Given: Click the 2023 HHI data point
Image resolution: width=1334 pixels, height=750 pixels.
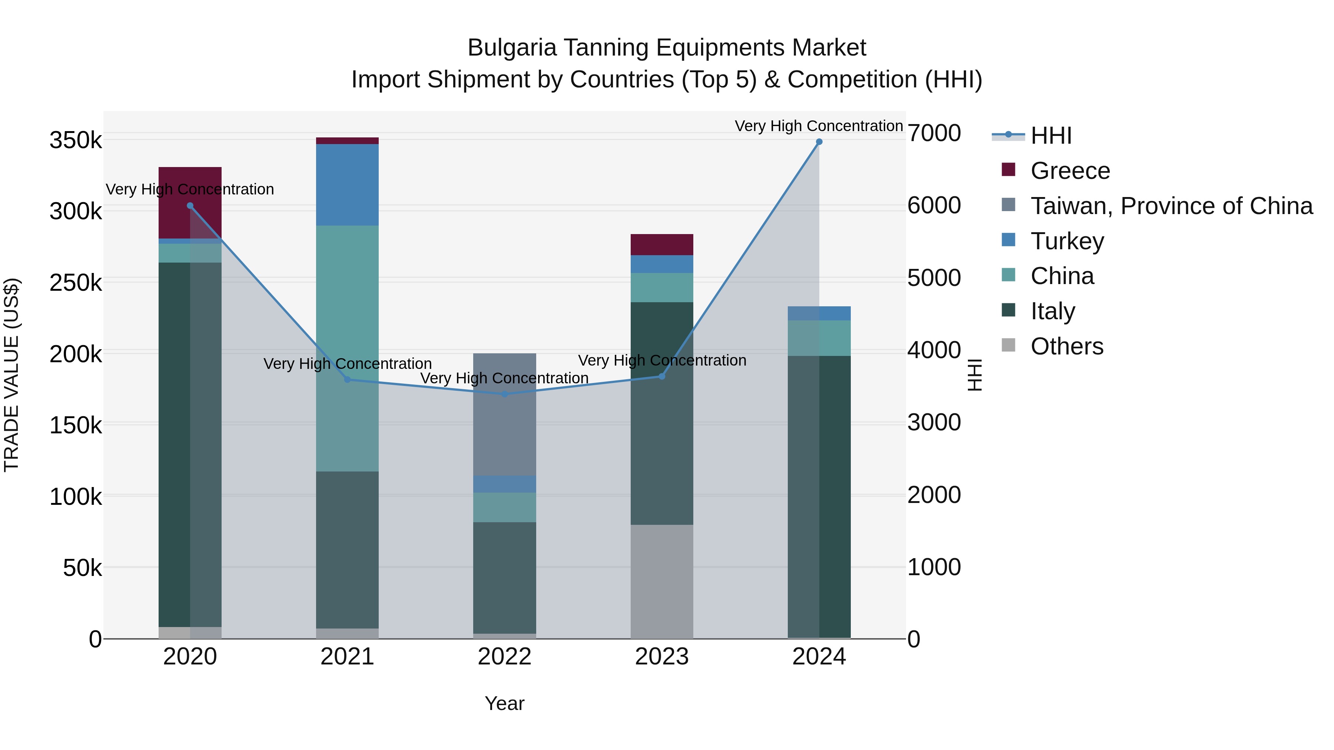Looking at the screenshot, I should (662, 376).
